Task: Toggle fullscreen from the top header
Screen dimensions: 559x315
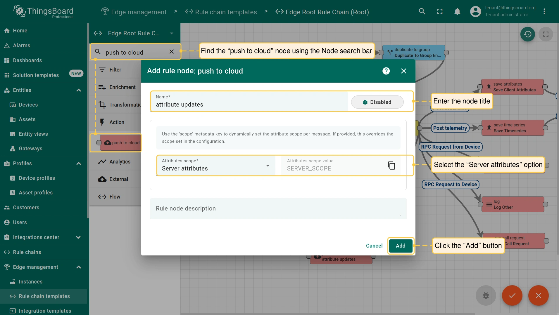Action: tap(440, 12)
